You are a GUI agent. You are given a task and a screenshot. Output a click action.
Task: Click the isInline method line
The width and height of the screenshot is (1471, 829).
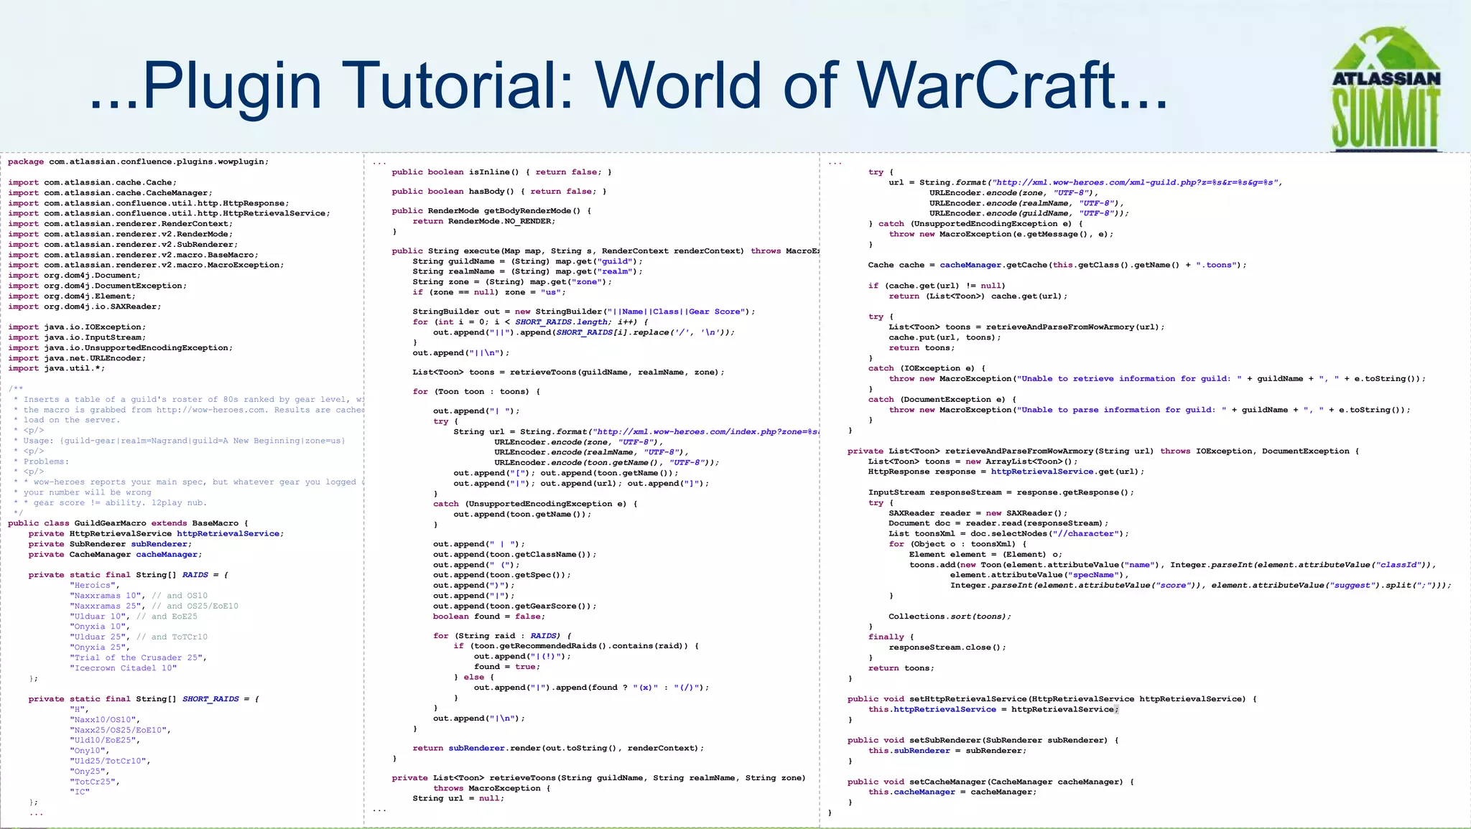point(501,172)
